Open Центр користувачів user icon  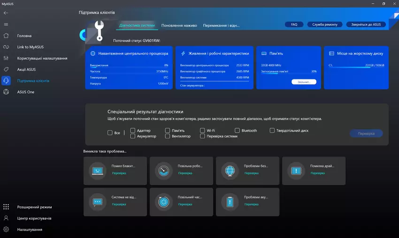tap(6, 218)
